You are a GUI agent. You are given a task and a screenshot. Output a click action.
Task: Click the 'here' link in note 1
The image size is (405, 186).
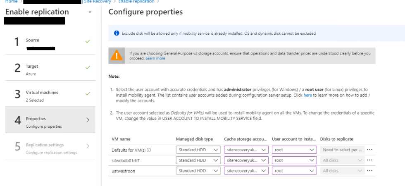point(307,95)
